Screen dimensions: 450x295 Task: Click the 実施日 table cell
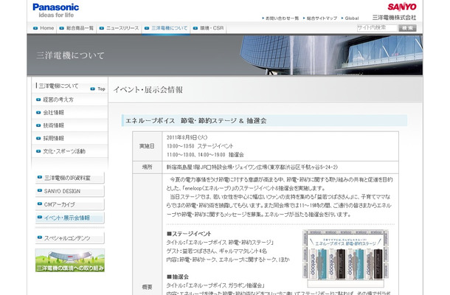pyautogui.click(x=147, y=146)
